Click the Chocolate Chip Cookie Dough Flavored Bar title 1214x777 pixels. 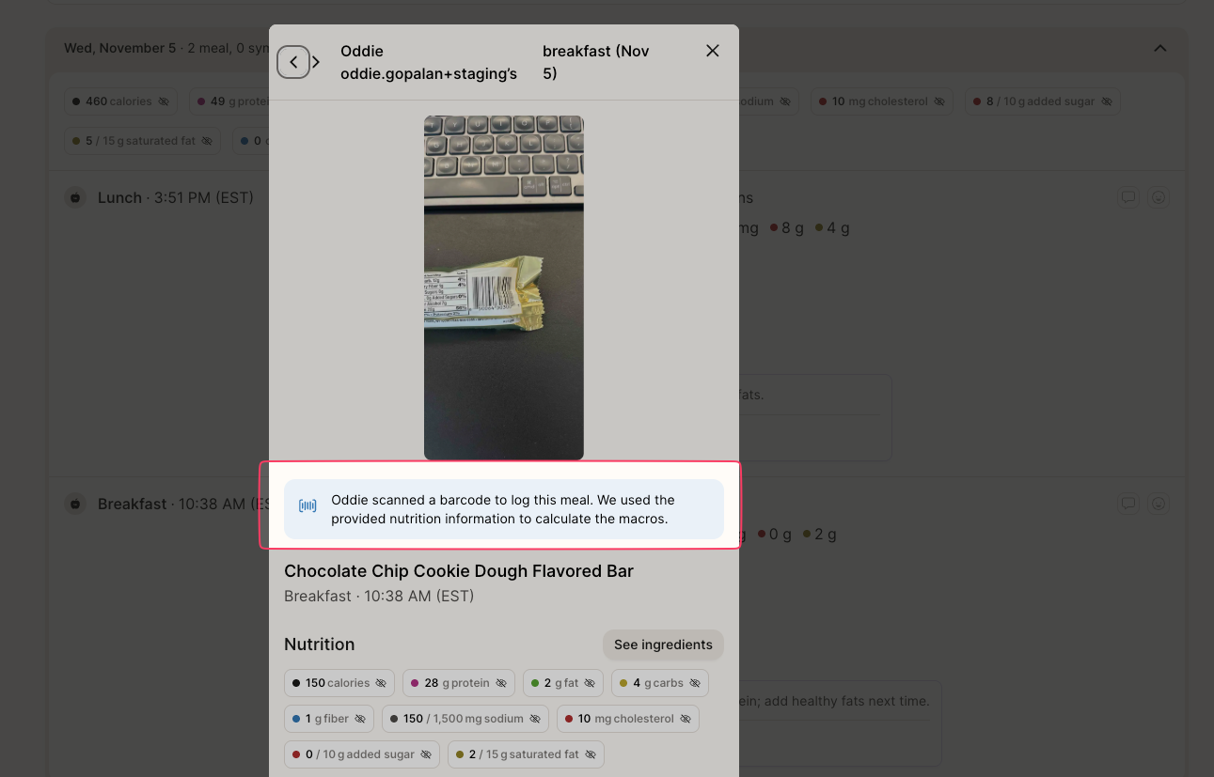click(459, 571)
